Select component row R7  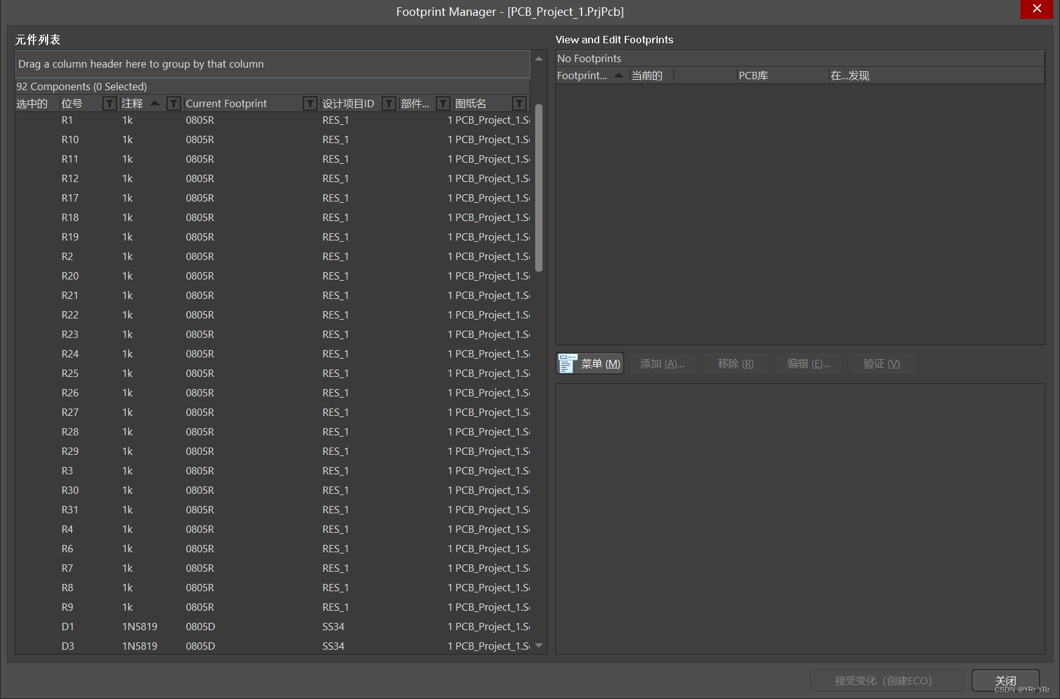click(x=272, y=568)
